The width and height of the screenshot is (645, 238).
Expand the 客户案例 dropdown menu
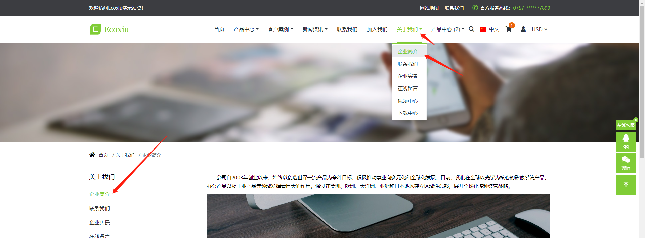281,29
